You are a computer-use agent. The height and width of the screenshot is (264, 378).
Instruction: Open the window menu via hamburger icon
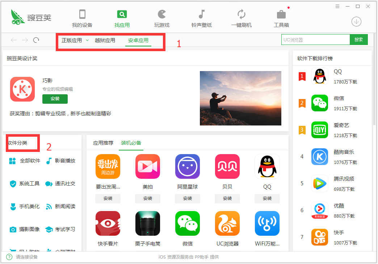coord(337,7)
